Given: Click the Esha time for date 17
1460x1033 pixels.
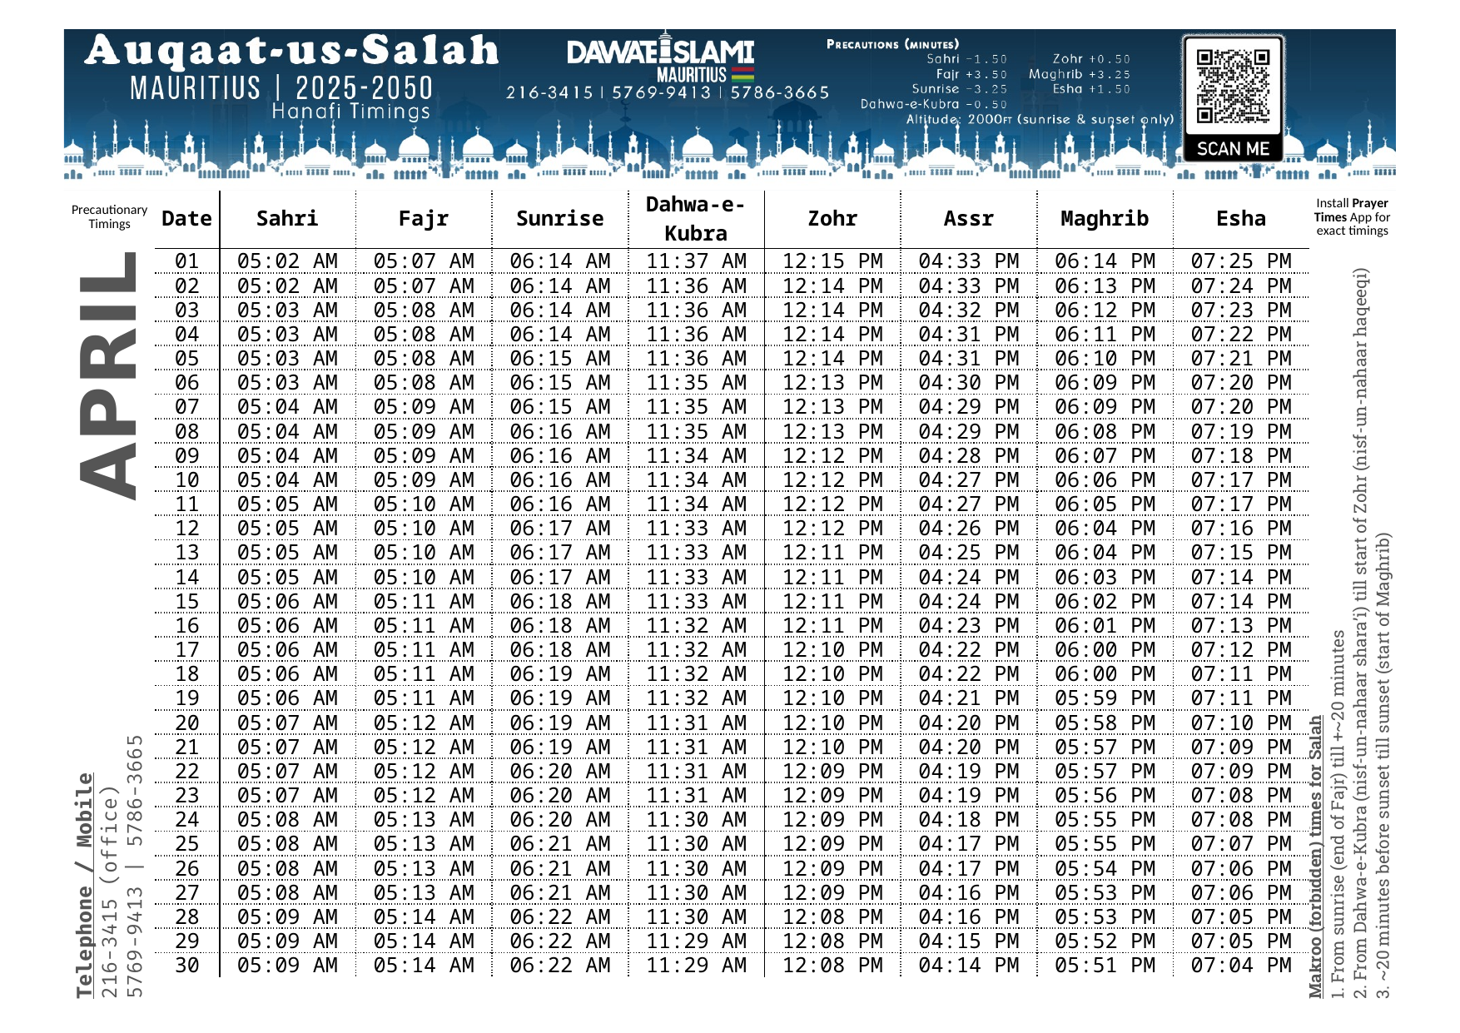Looking at the screenshot, I should [1240, 650].
